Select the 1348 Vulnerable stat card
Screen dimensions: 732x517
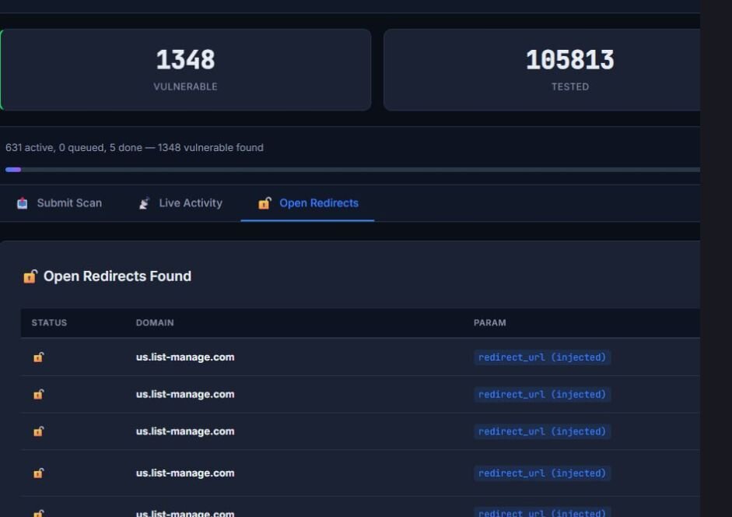[185, 70]
